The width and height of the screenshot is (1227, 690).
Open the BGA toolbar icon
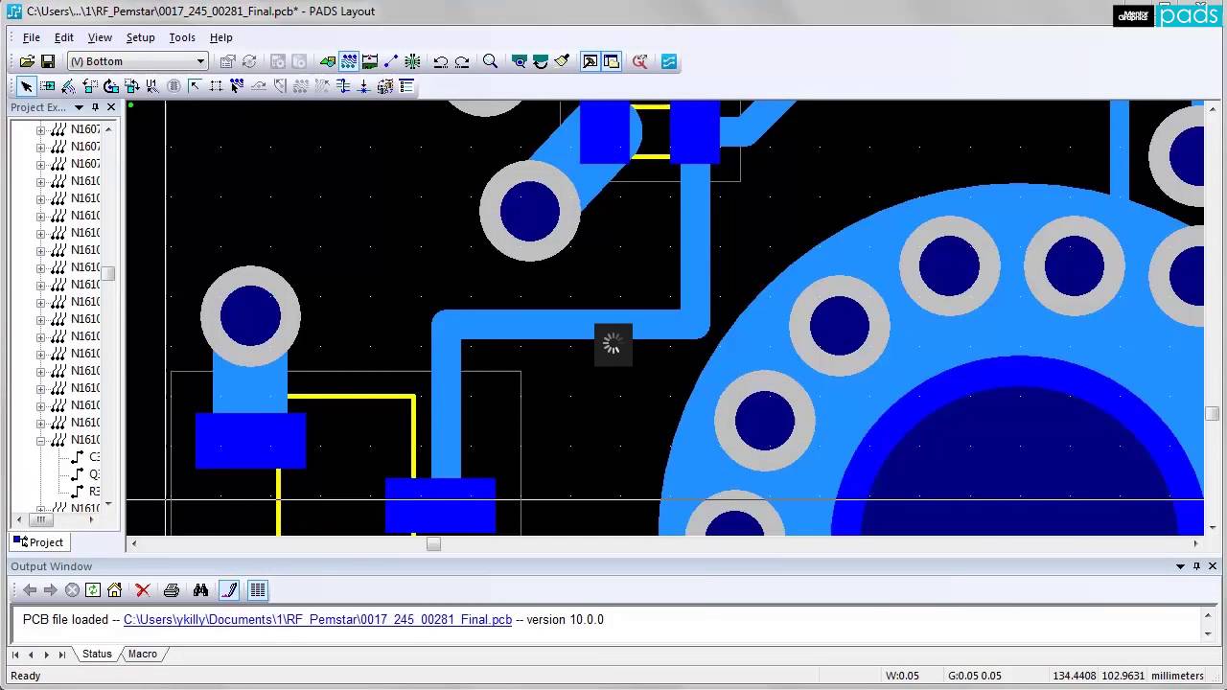pyautogui.click(x=412, y=61)
